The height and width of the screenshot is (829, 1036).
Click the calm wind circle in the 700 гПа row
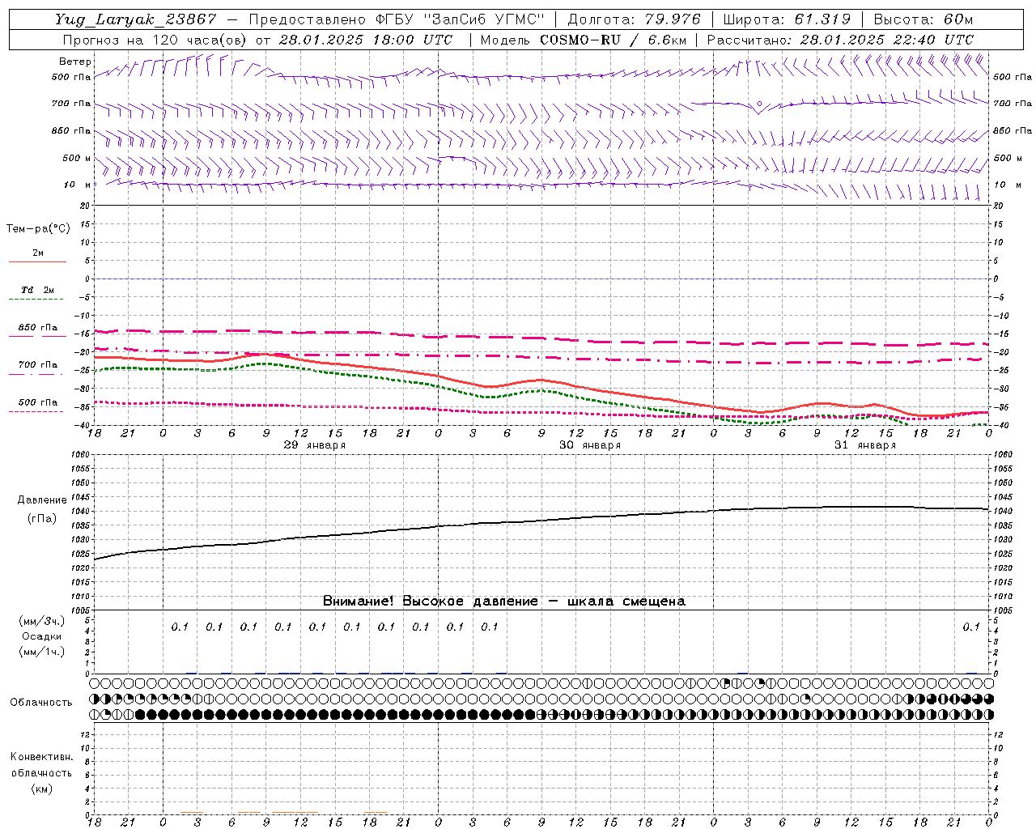click(x=759, y=104)
